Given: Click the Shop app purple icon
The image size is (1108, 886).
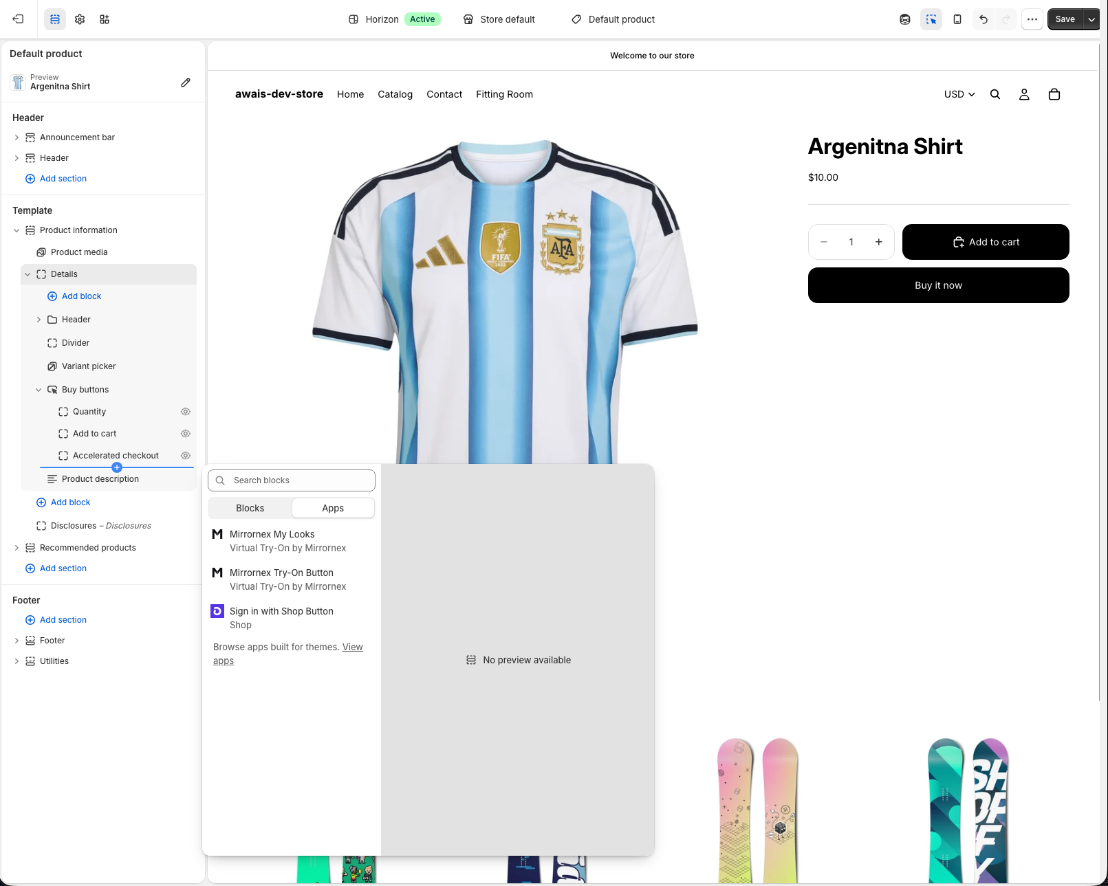Looking at the screenshot, I should [x=217, y=611].
